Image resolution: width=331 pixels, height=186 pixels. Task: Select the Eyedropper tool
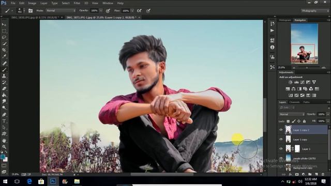pos(4,56)
